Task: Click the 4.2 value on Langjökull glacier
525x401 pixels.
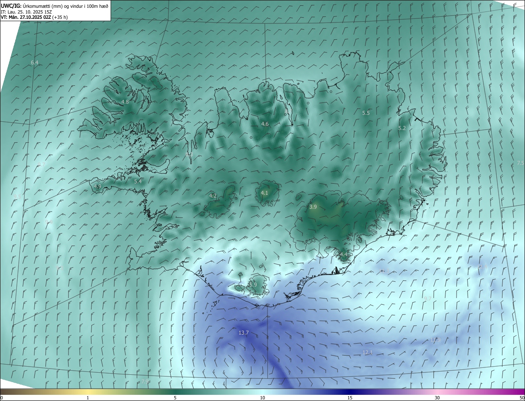Action: coord(213,196)
